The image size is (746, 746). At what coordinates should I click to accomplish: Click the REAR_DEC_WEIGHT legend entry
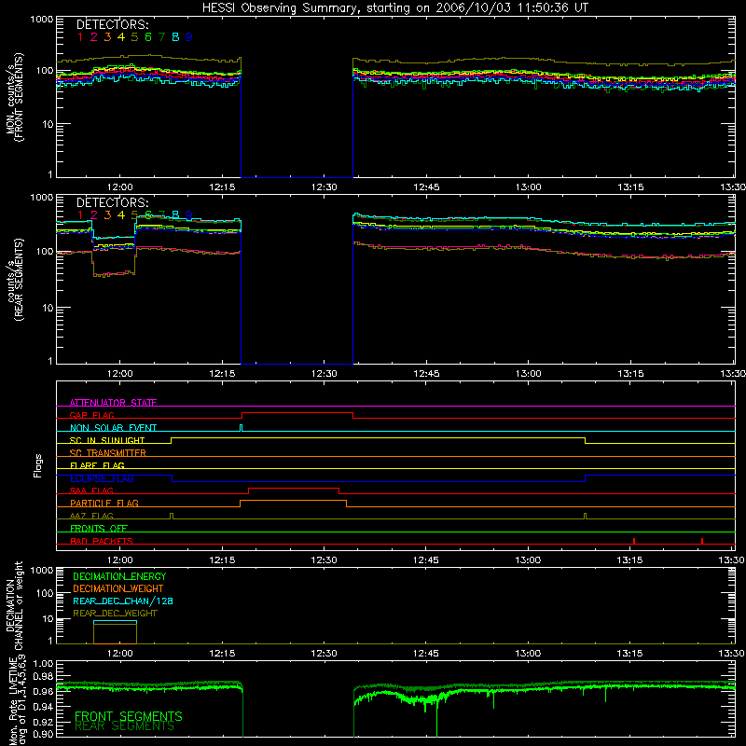[x=115, y=614]
